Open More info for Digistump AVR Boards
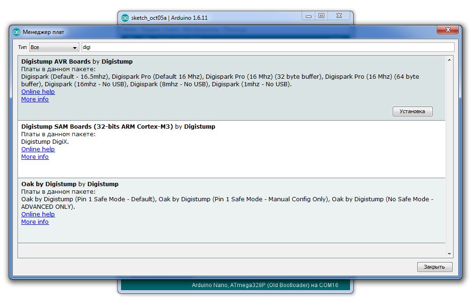The width and height of the screenshot is (472, 304). [35, 99]
